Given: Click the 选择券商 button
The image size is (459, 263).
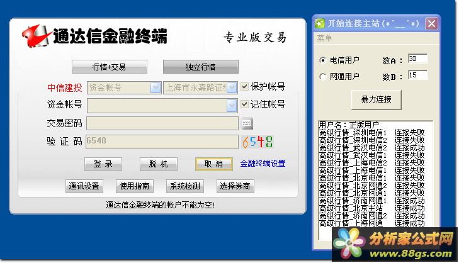Looking at the screenshot, I should point(235,186).
